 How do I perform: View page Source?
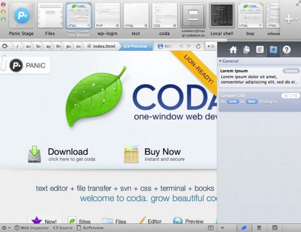click(63, 228)
